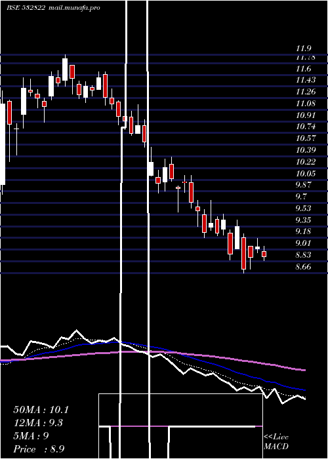This screenshot has width=328, height=459.
Task: Click the 9.35 price axis label
Action: coord(303,220)
